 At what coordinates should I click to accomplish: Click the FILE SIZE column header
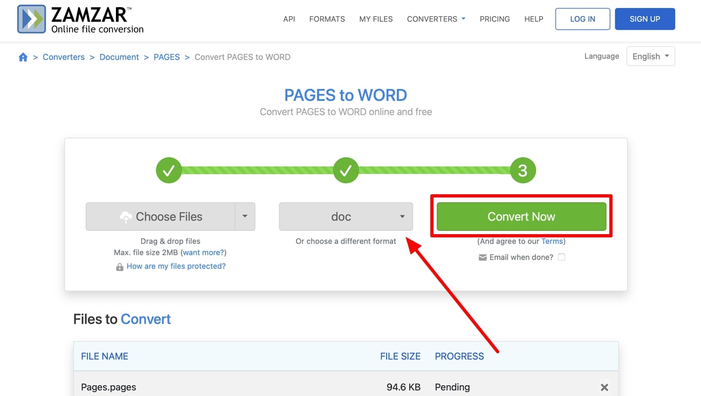400,357
